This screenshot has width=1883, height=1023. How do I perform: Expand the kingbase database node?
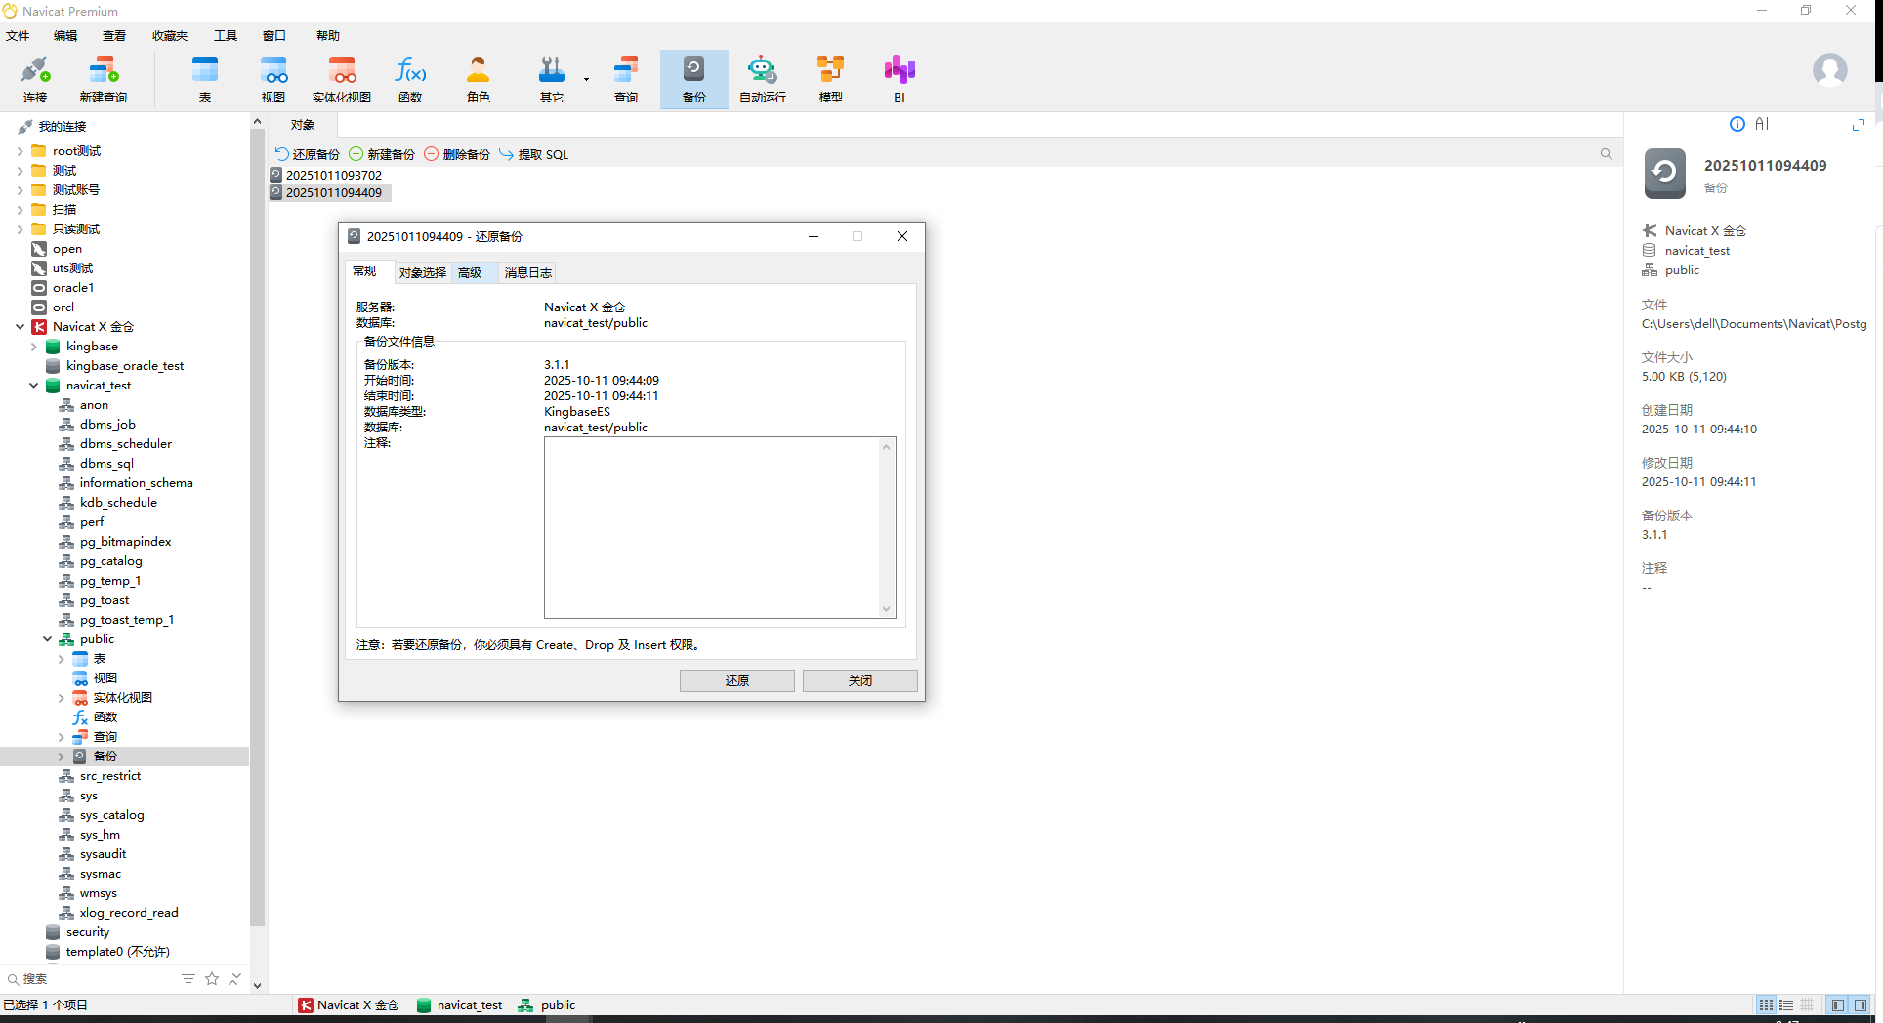click(x=33, y=347)
